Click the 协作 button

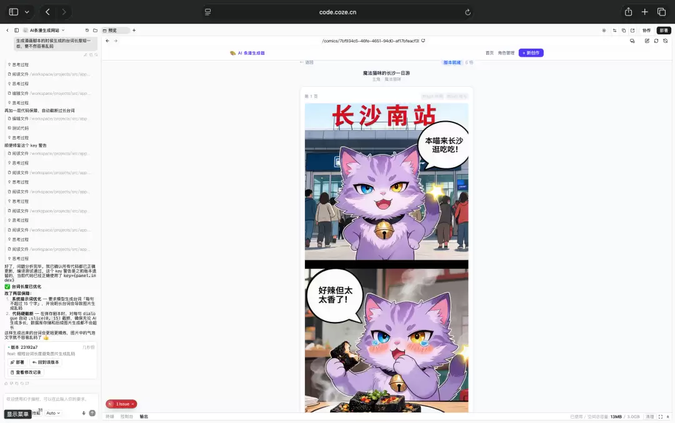click(x=647, y=30)
